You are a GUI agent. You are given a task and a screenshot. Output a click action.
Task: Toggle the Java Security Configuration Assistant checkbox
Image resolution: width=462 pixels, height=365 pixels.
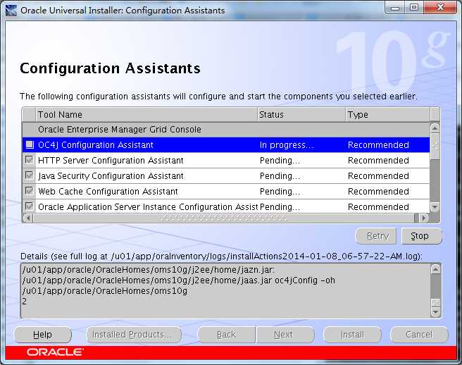click(30, 175)
